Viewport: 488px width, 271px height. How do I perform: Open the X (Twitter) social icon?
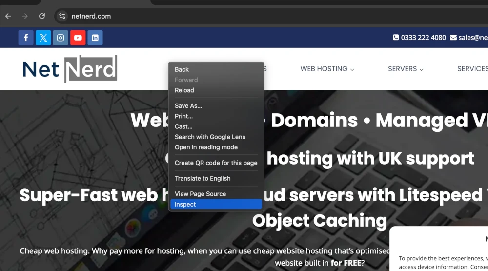(x=43, y=38)
